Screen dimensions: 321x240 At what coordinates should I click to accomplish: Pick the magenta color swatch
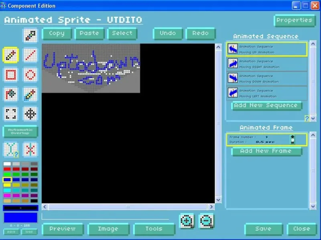coord(7,196)
